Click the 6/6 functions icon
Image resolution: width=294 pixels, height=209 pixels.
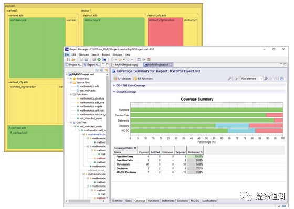135,79
